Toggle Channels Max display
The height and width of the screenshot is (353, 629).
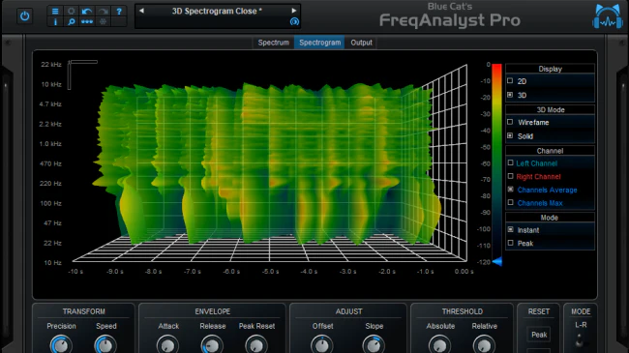pos(510,202)
